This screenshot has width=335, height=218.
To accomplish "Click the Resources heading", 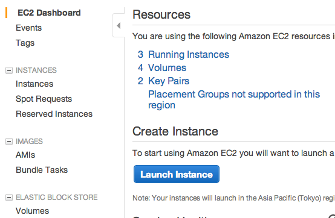I will click(x=161, y=14).
